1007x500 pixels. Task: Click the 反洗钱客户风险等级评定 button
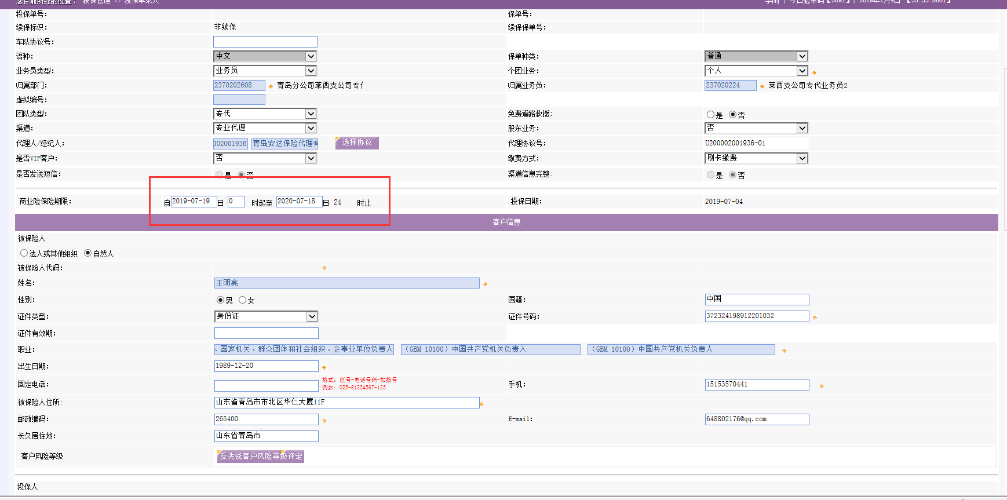261,457
